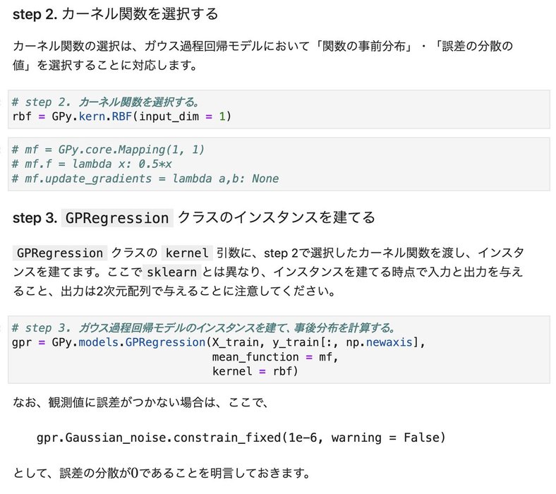Click the code line 'rbf = GPy.kern.RBF(input_dim = 1)'

pyautogui.click(x=122, y=116)
